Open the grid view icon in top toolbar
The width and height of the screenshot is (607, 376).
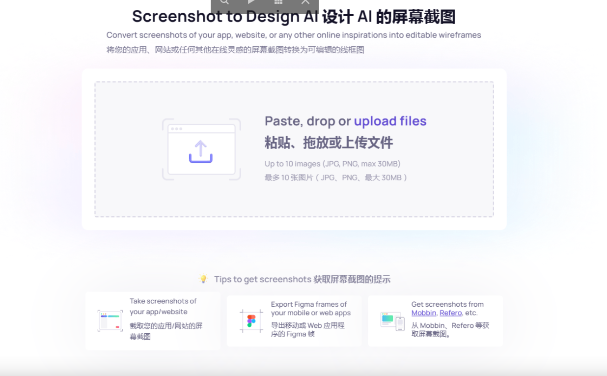pyautogui.click(x=278, y=2)
